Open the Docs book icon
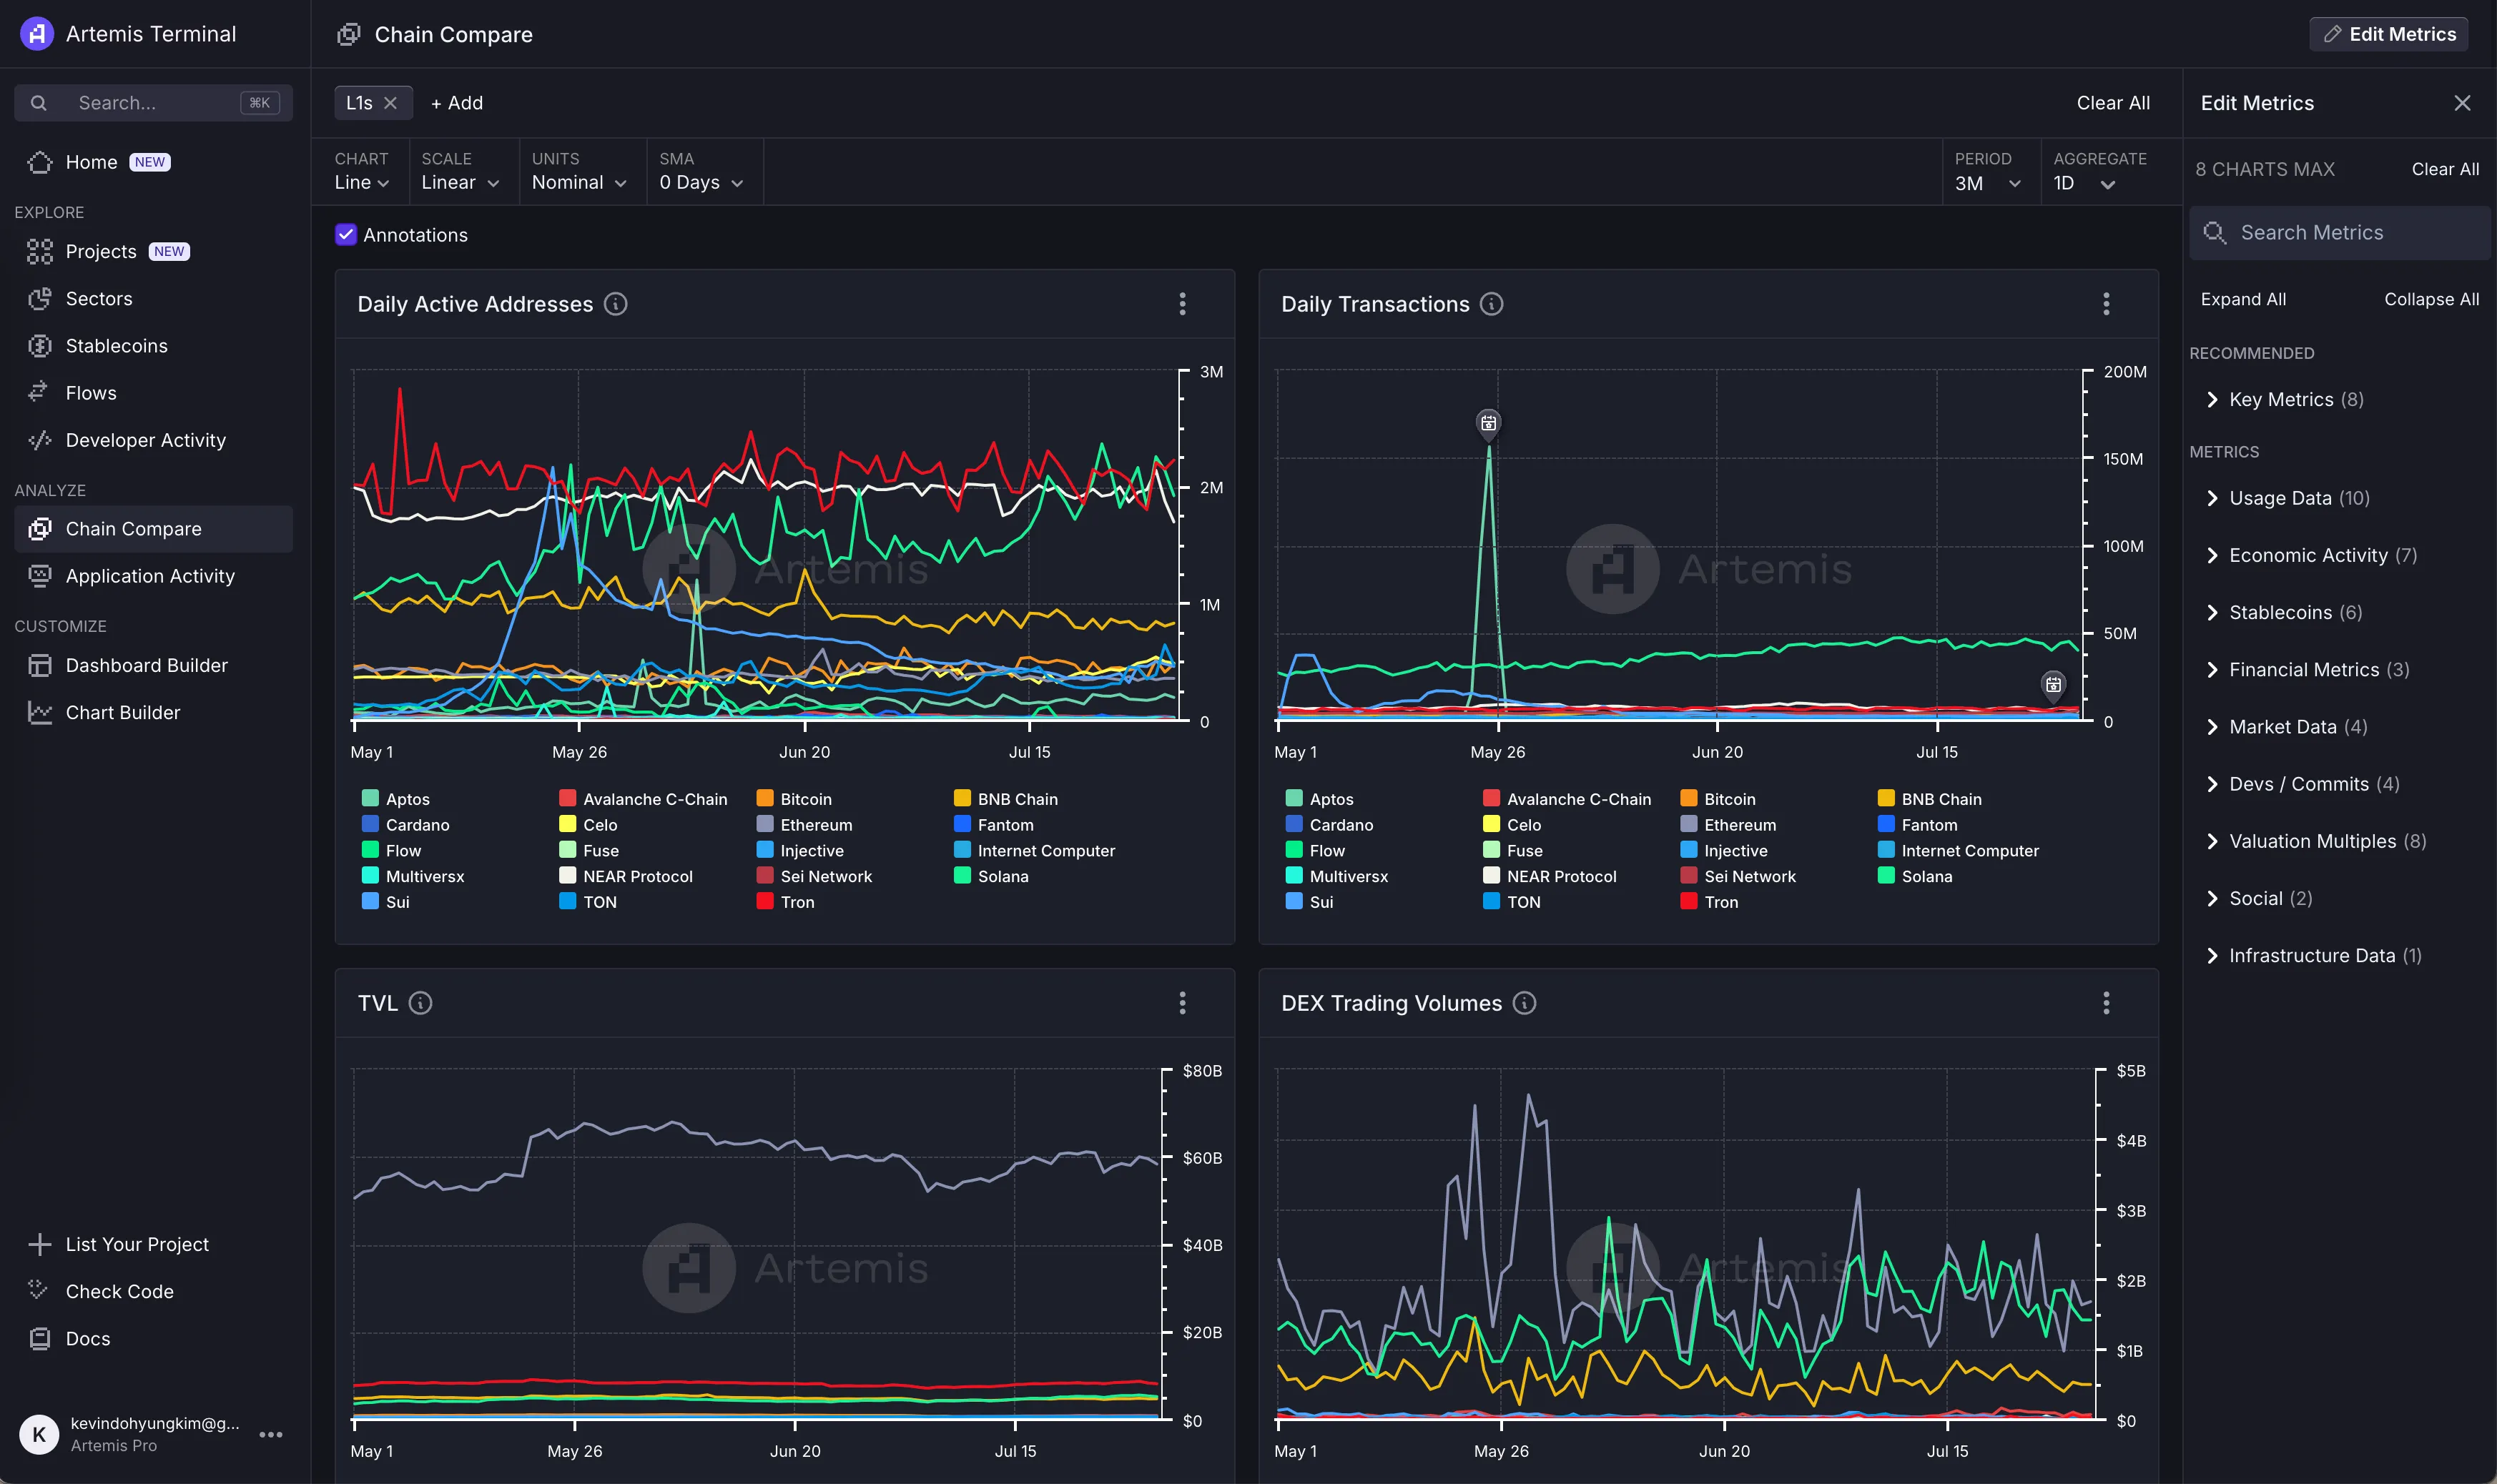 click(40, 1339)
